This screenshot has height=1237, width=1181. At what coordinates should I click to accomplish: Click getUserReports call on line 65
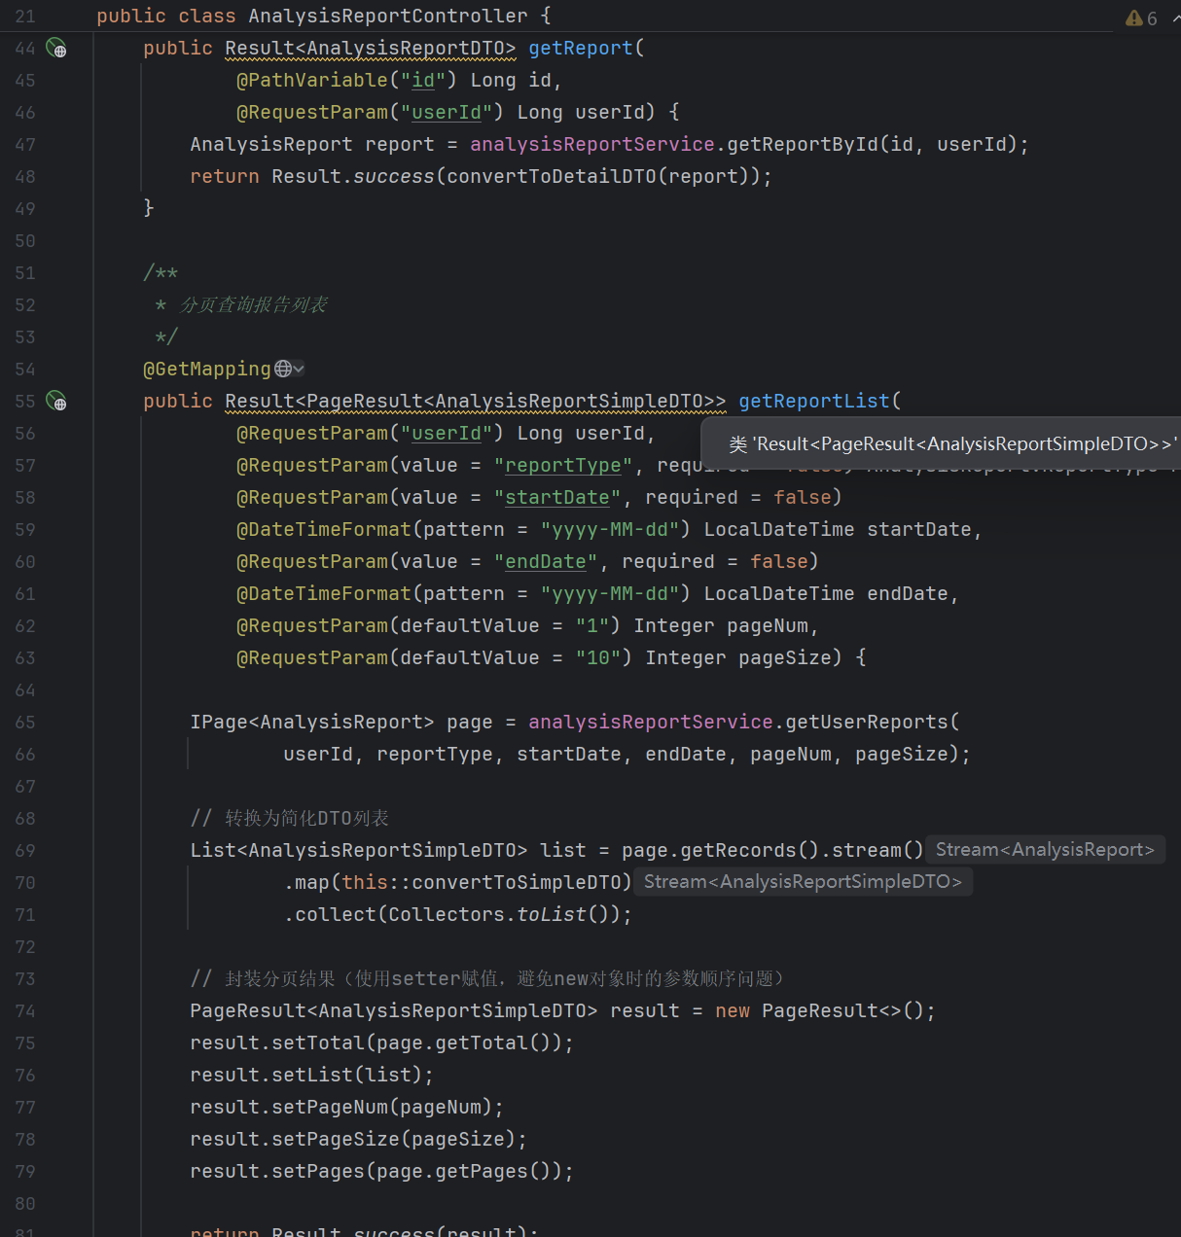(x=867, y=723)
